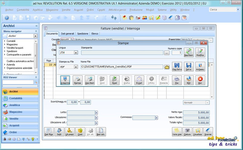Browse file path folder icon

(167, 67)
